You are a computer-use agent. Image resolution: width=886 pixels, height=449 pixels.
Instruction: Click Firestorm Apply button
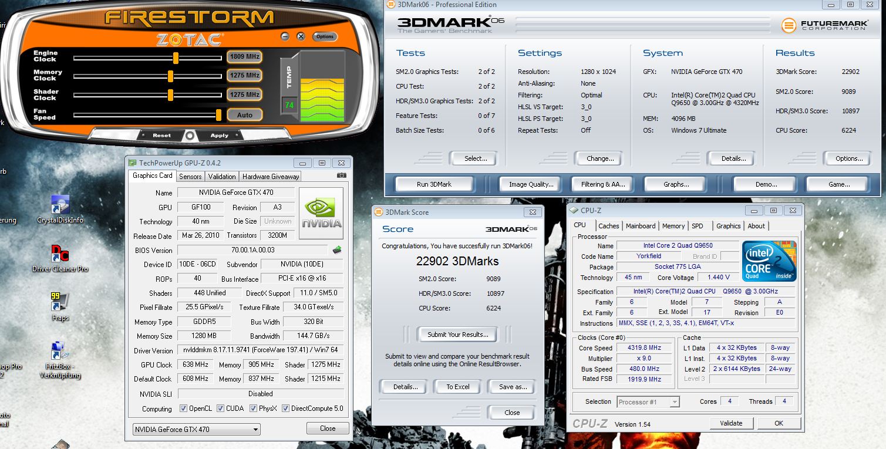pos(219,136)
